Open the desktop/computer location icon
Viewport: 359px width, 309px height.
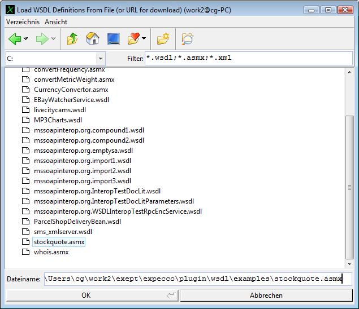(x=113, y=39)
